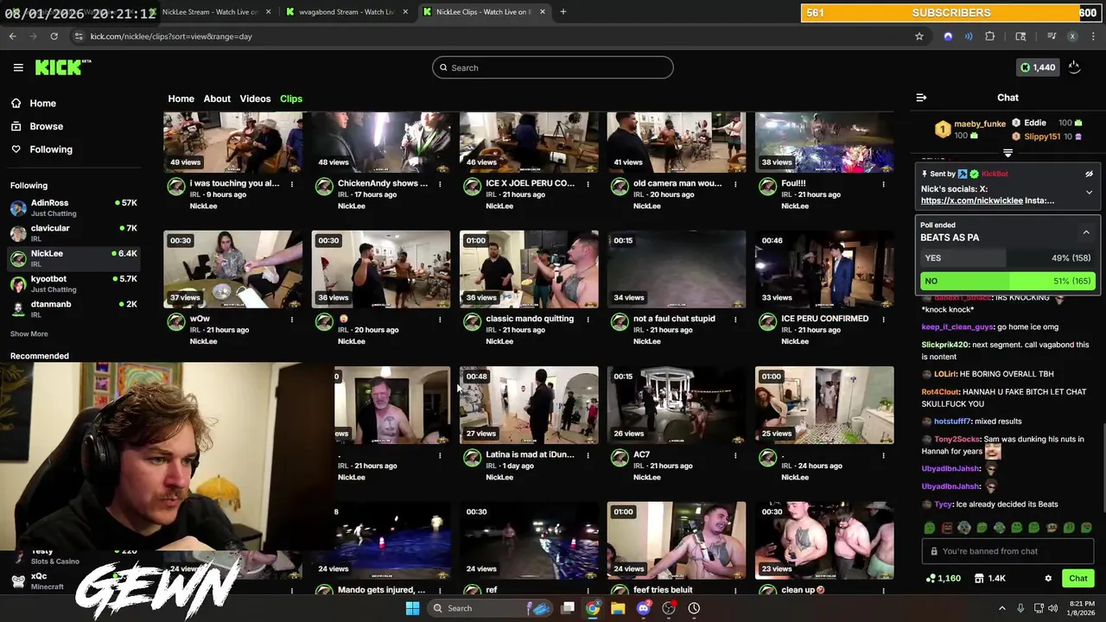The height and width of the screenshot is (622, 1106).
Task: Open the browser media controls icon
Action: point(1052,36)
